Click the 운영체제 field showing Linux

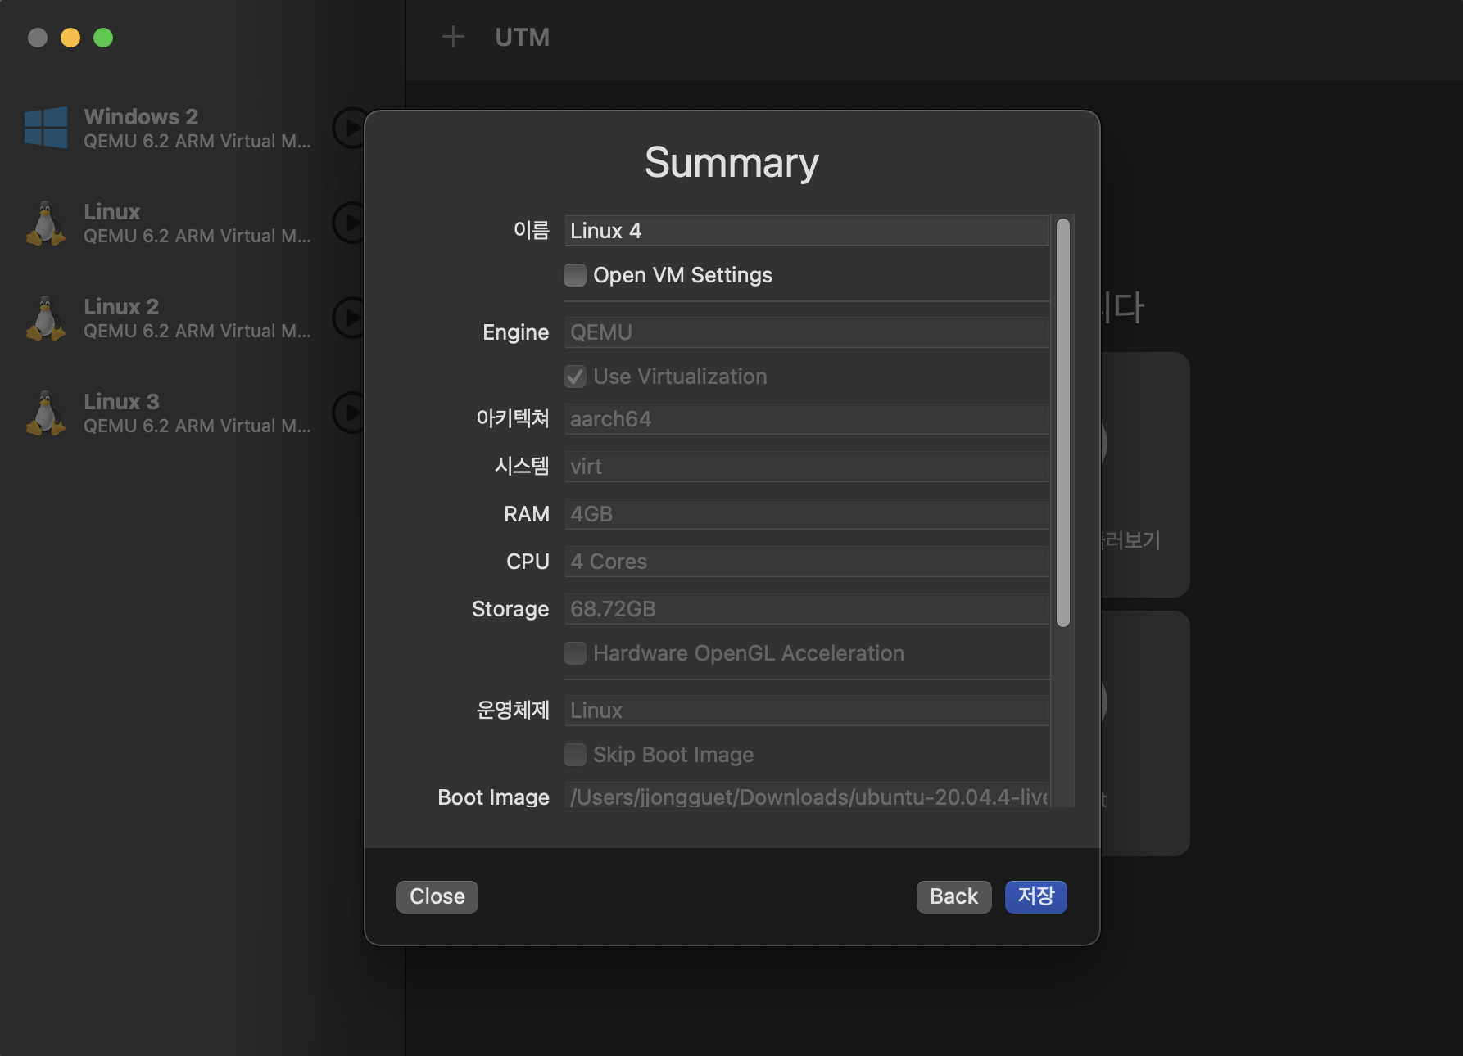[806, 711]
